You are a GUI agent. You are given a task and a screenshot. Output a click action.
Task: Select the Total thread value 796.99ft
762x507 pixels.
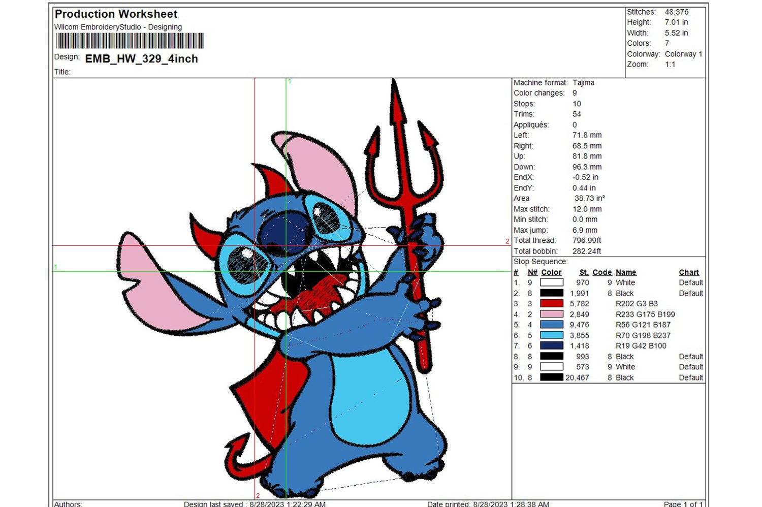tap(587, 241)
